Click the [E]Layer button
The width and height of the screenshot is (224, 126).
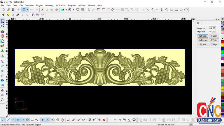click(203, 44)
